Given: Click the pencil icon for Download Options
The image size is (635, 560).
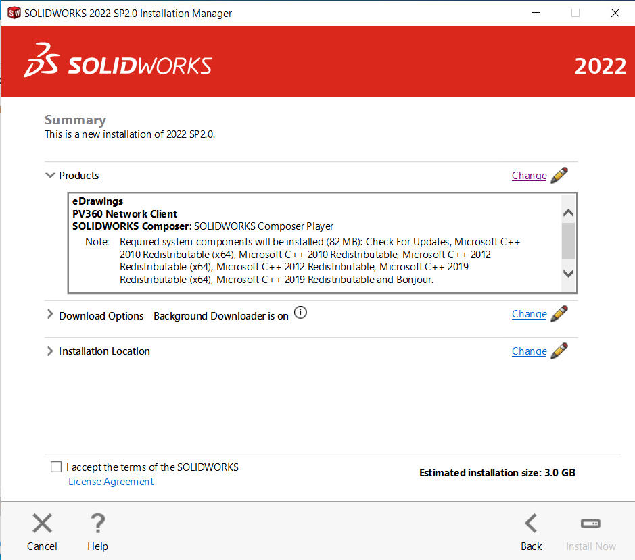Looking at the screenshot, I should [559, 314].
